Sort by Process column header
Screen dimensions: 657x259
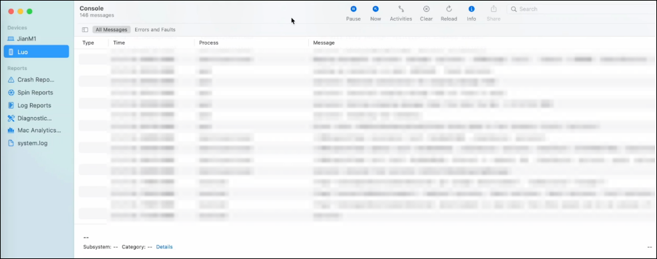(208, 43)
